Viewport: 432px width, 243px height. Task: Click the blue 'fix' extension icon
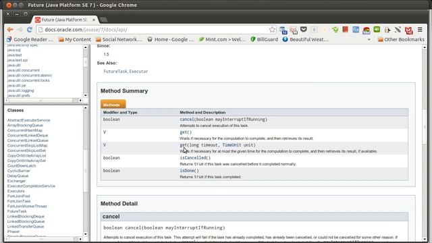356,30
